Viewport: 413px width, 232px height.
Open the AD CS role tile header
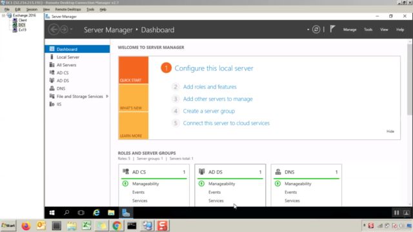pos(154,172)
